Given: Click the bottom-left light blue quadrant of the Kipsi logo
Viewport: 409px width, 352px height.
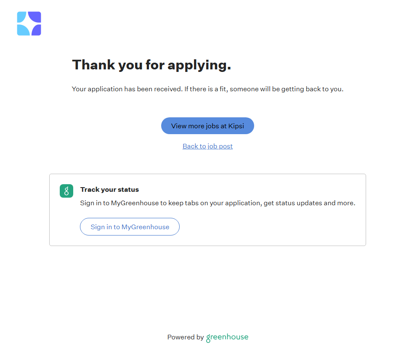Looking at the screenshot, I should [22, 30].
